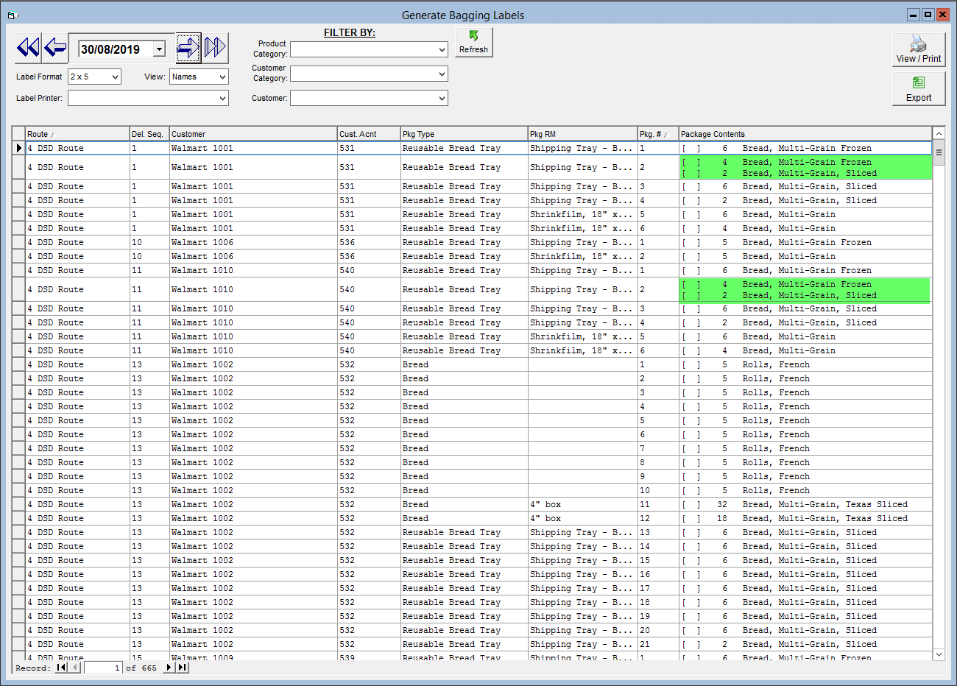Open the application icon in title bar
Viewport: 957px width, 686px height.
(x=12, y=15)
